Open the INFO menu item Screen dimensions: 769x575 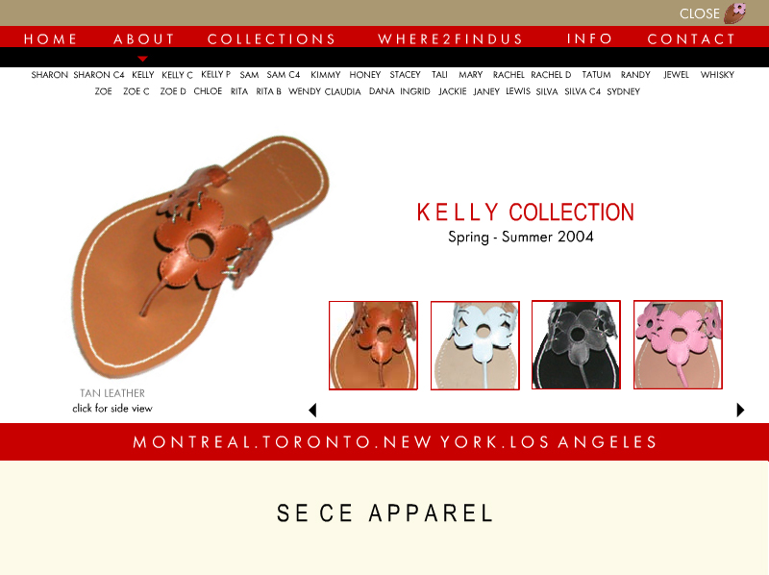tap(589, 38)
